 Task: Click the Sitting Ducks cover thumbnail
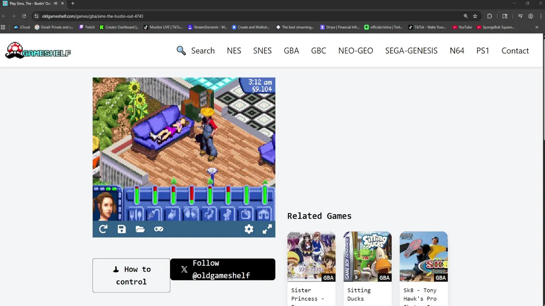[367, 257]
